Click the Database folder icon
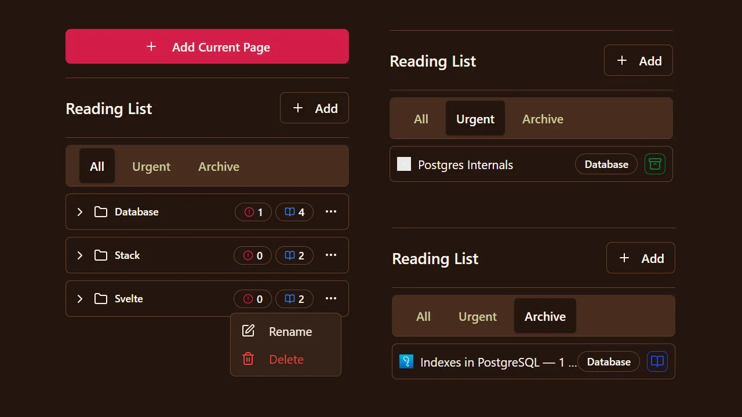The height and width of the screenshot is (417, 742). 101,212
